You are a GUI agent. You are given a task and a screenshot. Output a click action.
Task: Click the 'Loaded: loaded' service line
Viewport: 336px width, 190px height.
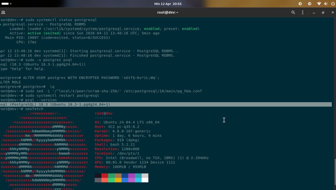(105, 29)
